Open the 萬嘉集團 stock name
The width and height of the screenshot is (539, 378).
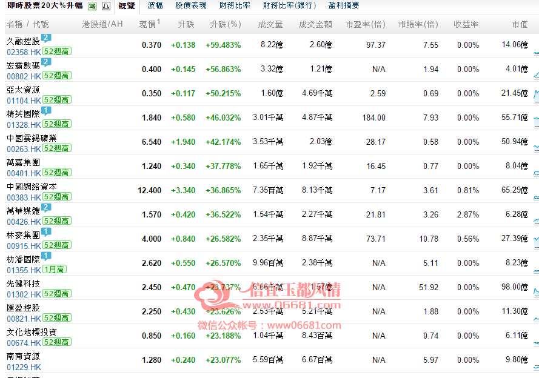(x=24, y=162)
